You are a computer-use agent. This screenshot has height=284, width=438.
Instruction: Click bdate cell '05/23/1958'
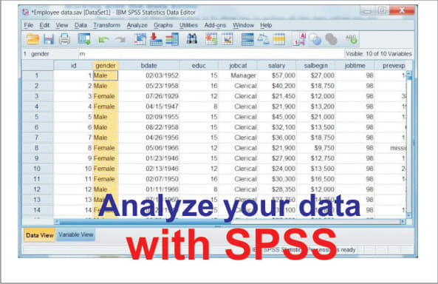(x=149, y=86)
